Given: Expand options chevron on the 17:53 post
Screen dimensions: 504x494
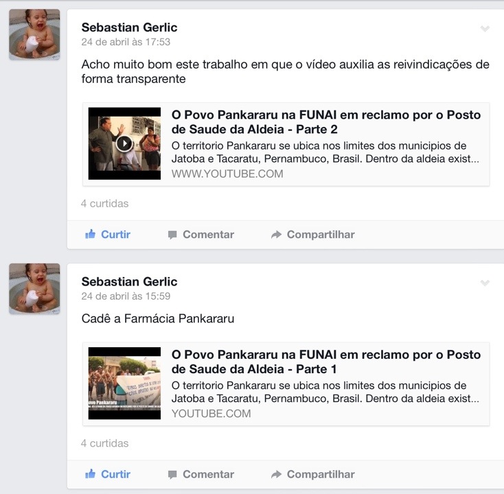Looking at the screenshot, I should click(x=485, y=29).
